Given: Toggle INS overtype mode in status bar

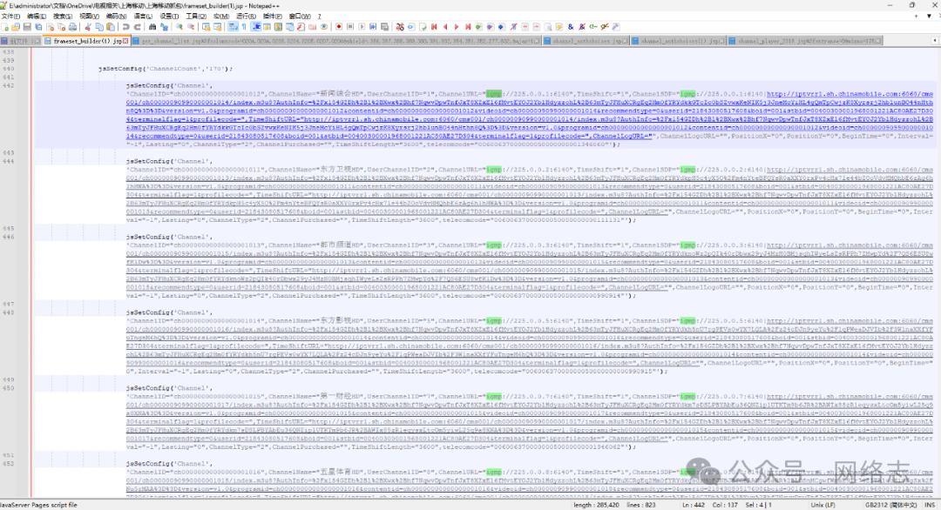Looking at the screenshot, I should click(930, 505).
